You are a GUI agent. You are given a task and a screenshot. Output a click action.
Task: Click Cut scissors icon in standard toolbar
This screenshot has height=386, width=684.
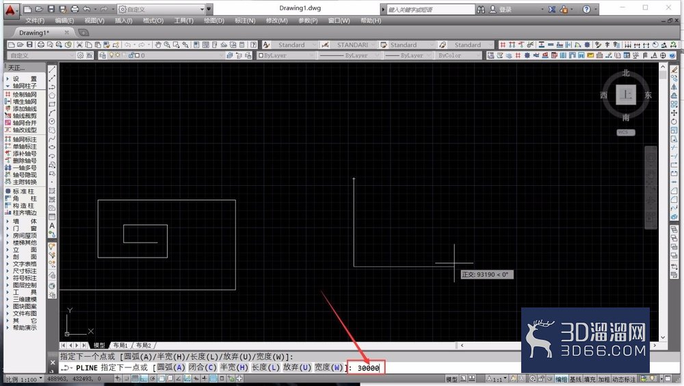pyautogui.click(x=79, y=45)
